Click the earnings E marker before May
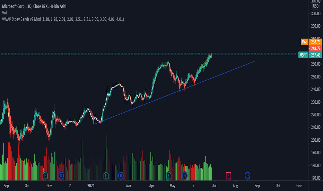 (169, 176)
